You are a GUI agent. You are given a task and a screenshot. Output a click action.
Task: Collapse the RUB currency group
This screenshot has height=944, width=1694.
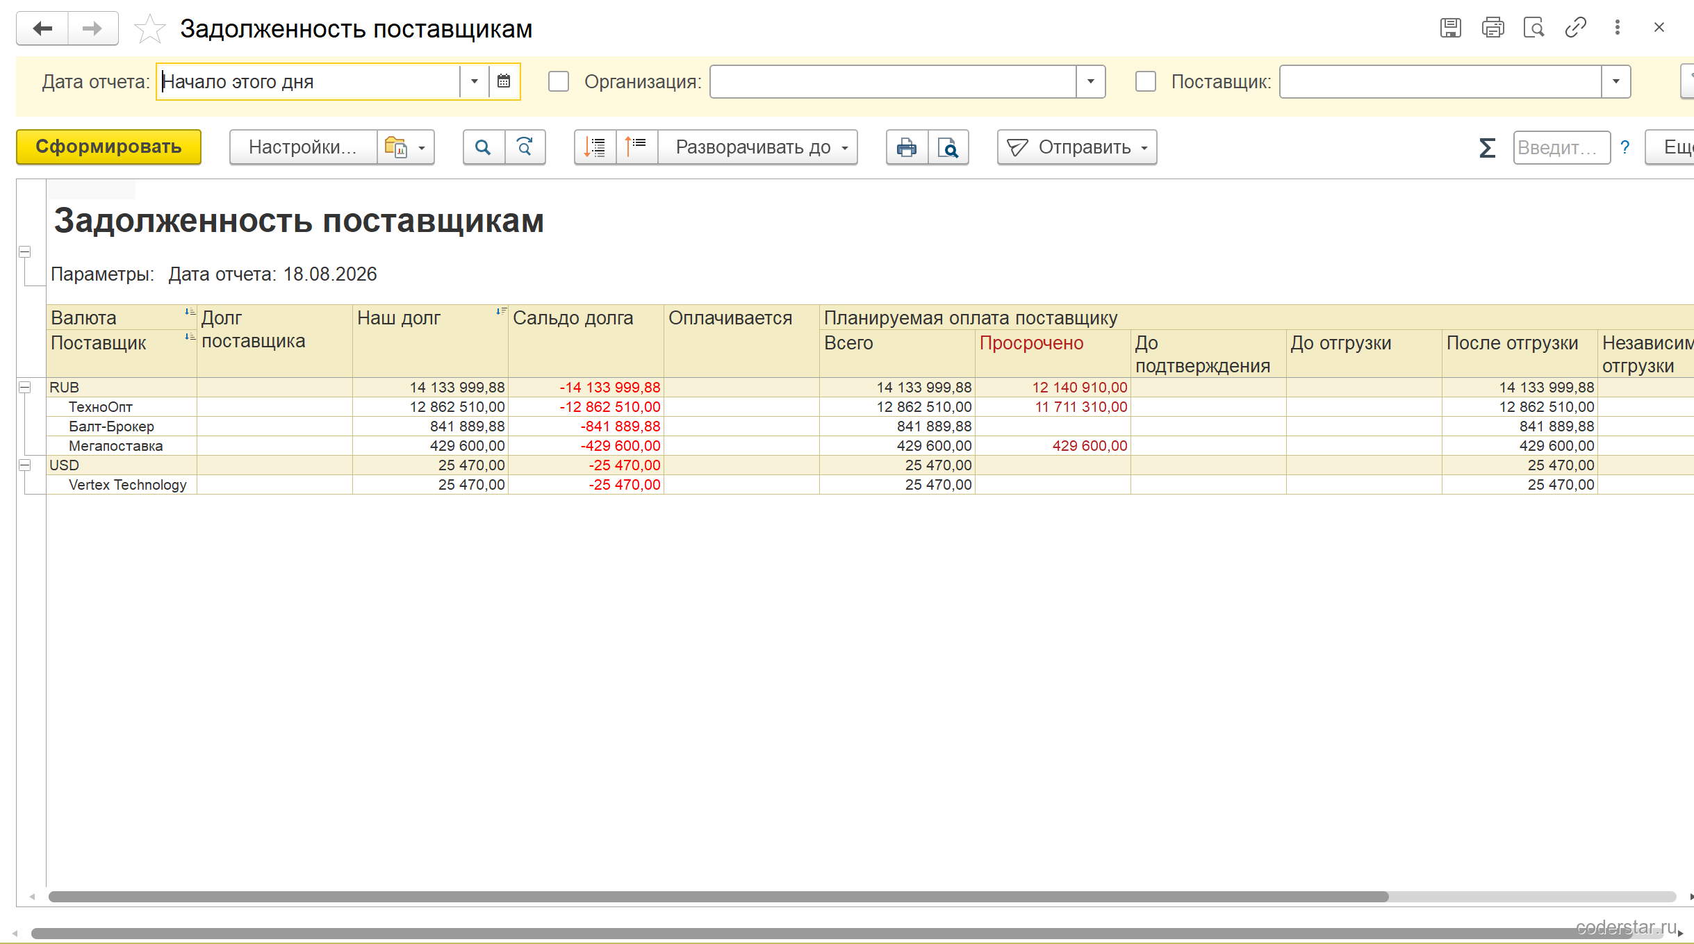tap(24, 388)
